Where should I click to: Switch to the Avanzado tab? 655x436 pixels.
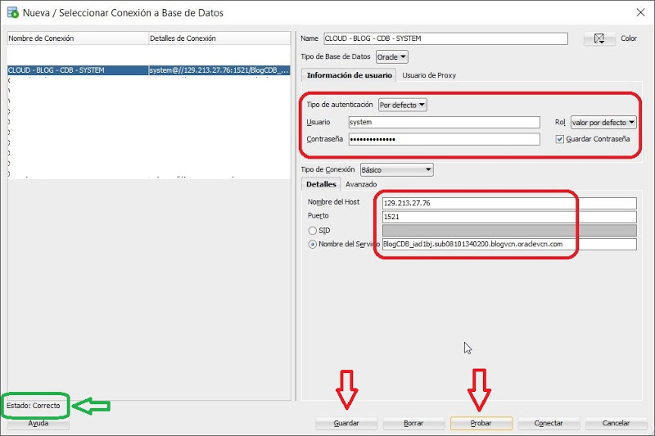click(361, 185)
